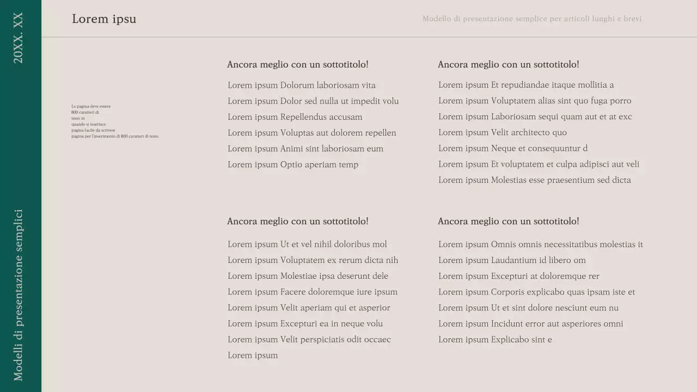This screenshot has height=392, width=697.
Task: Select the header tagline 'Modello di presentazione semplice'
Action: [531, 19]
